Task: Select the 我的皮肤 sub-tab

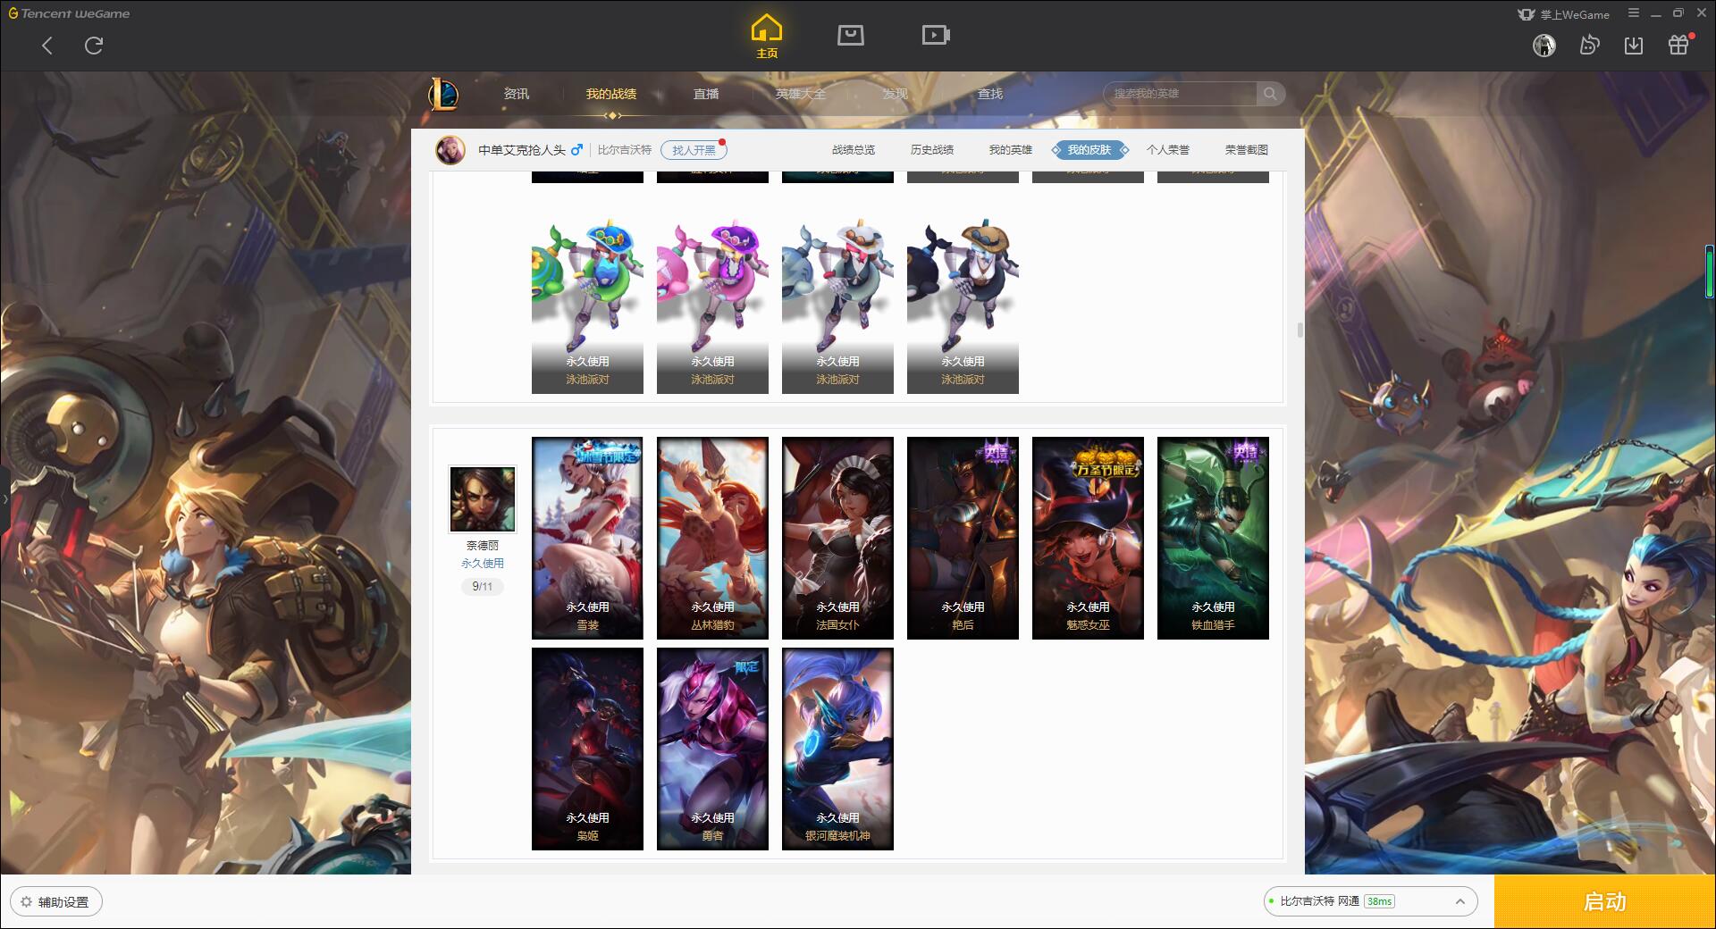Action: click(1089, 150)
